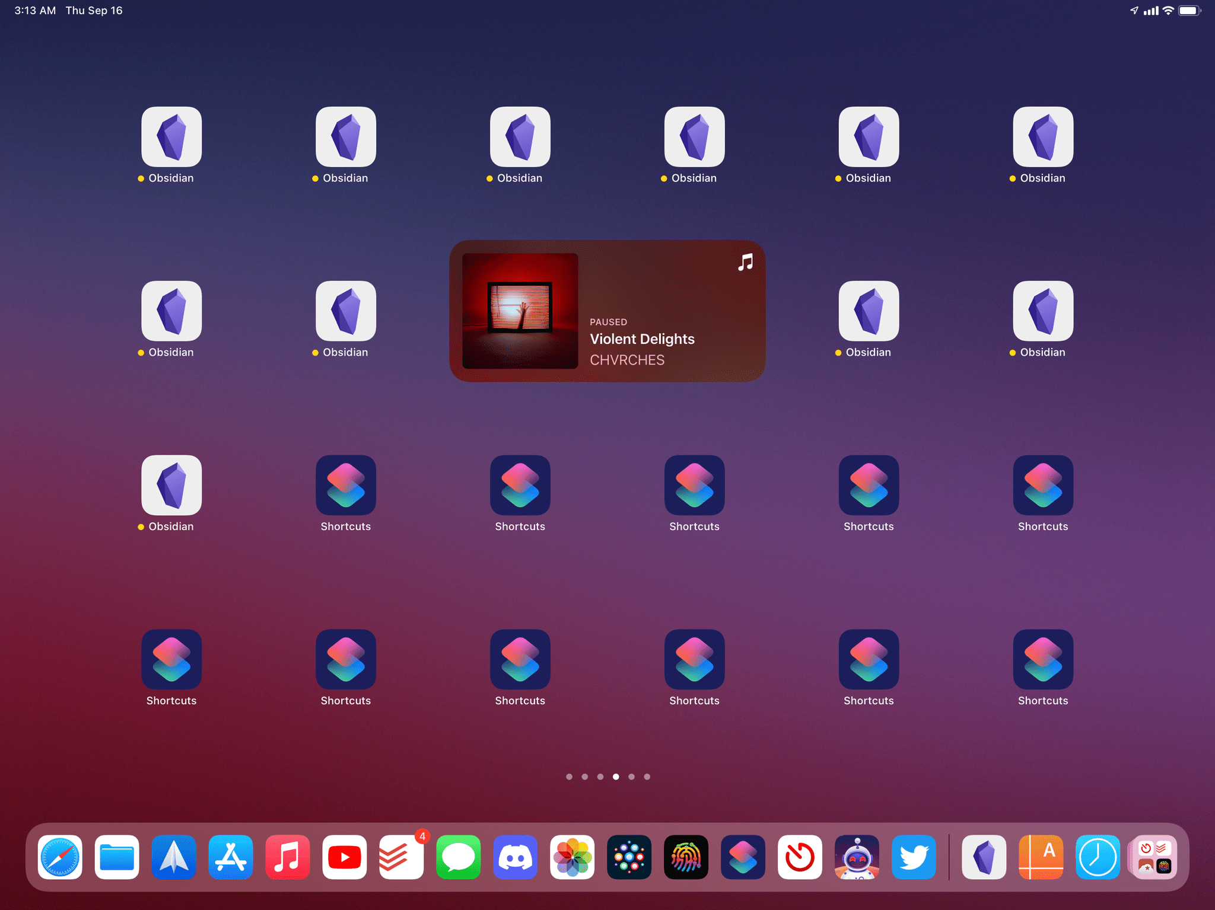Tap the music note icon in the widget

click(746, 262)
